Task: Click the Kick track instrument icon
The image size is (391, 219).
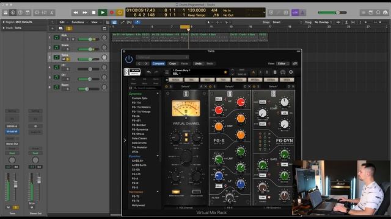Action: (x=57, y=38)
